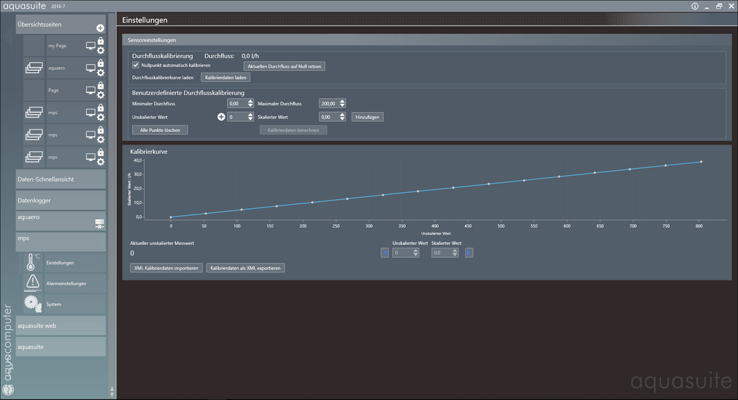
Task: Click Aktuellen Durchfluss auf Null setzen
Action: [x=284, y=66]
